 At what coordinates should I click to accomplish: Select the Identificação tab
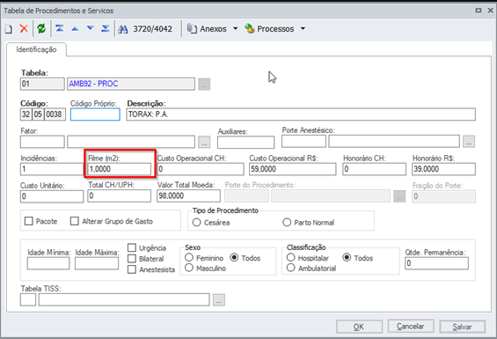pos(36,49)
